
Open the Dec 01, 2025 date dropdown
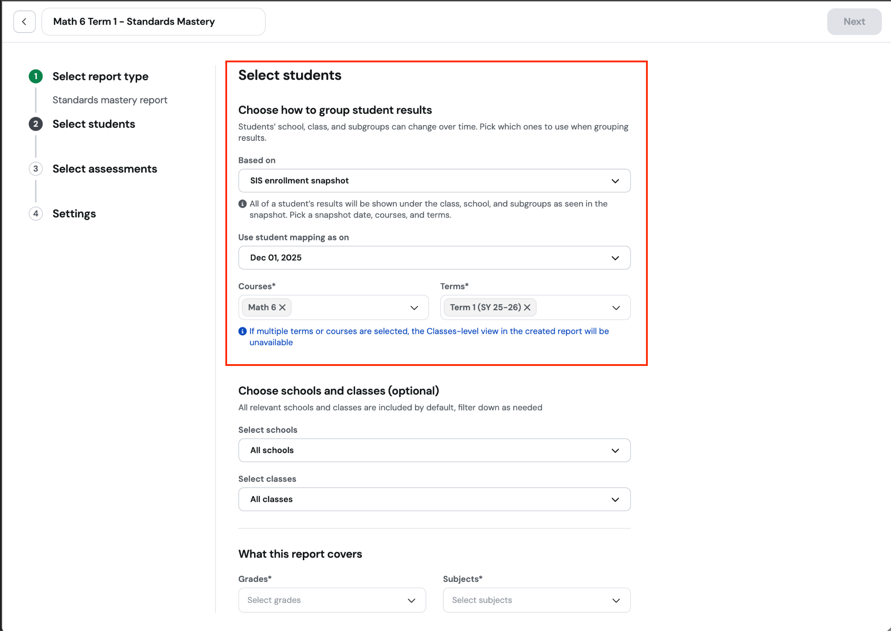434,258
